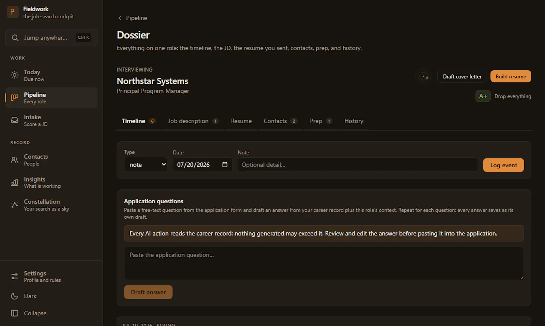Click the back chevron beside Pipeline
This screenshot has width=545, height=326.
(x=120, y=18)
